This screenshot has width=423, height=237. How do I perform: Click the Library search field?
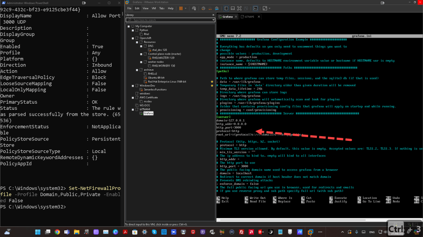click(x=171, y=20)
